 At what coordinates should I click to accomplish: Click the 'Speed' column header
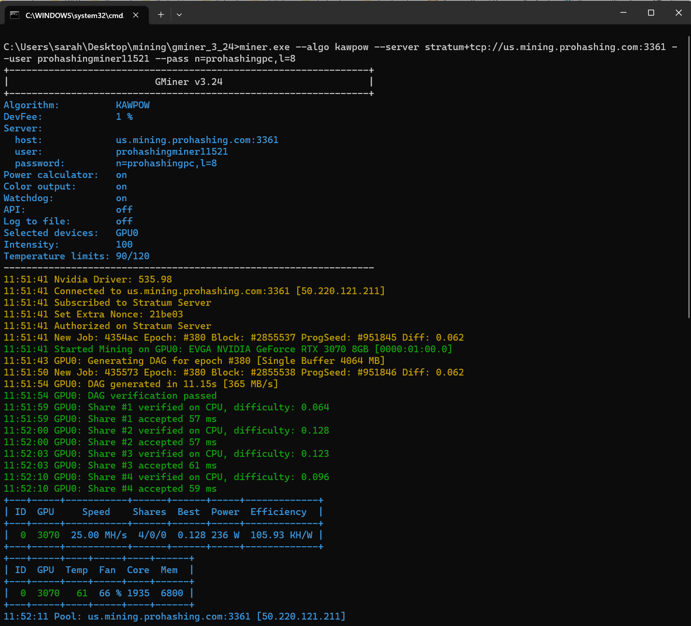click(96, 512)
